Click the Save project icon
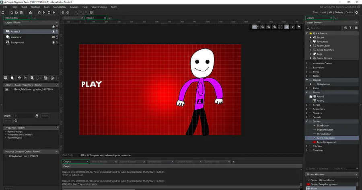This screenshot has width=362, height=190. [21, 12]
